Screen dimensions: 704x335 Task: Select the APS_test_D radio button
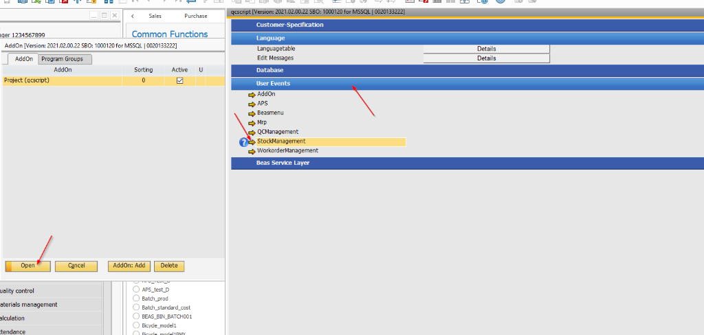pyautogui.click(x=137, y=290)
